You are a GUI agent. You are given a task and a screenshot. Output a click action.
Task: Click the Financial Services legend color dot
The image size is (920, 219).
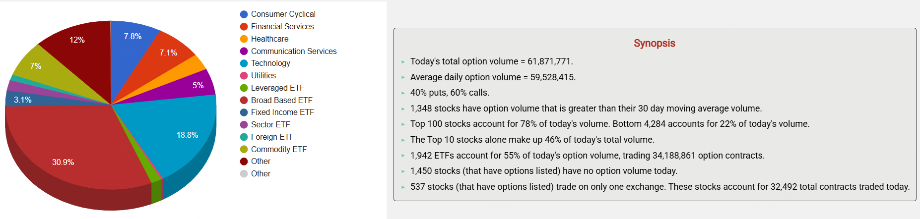coord(244,27)
